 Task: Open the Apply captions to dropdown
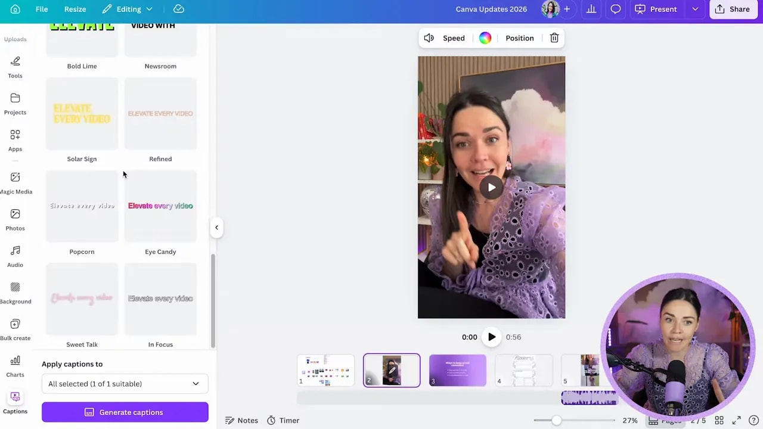coord(125,384)
